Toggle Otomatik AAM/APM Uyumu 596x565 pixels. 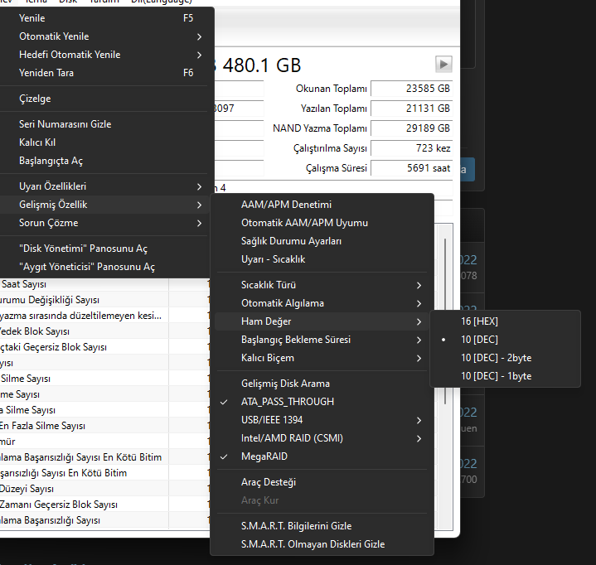pos(322,223)
